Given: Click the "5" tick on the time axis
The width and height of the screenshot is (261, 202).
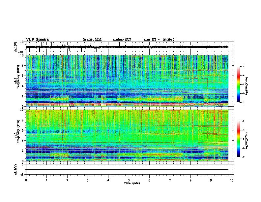Looking at the screenshot, I should 129,180.
